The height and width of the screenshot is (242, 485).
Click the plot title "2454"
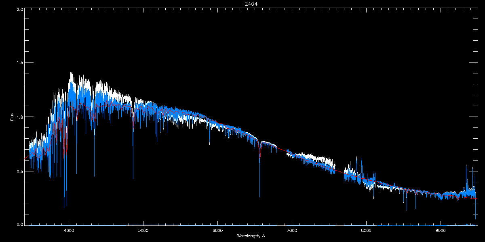point(251,4)
